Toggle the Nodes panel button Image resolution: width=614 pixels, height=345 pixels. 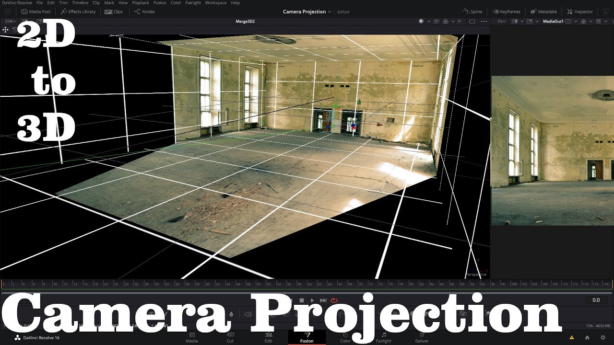tap(144, 11)
